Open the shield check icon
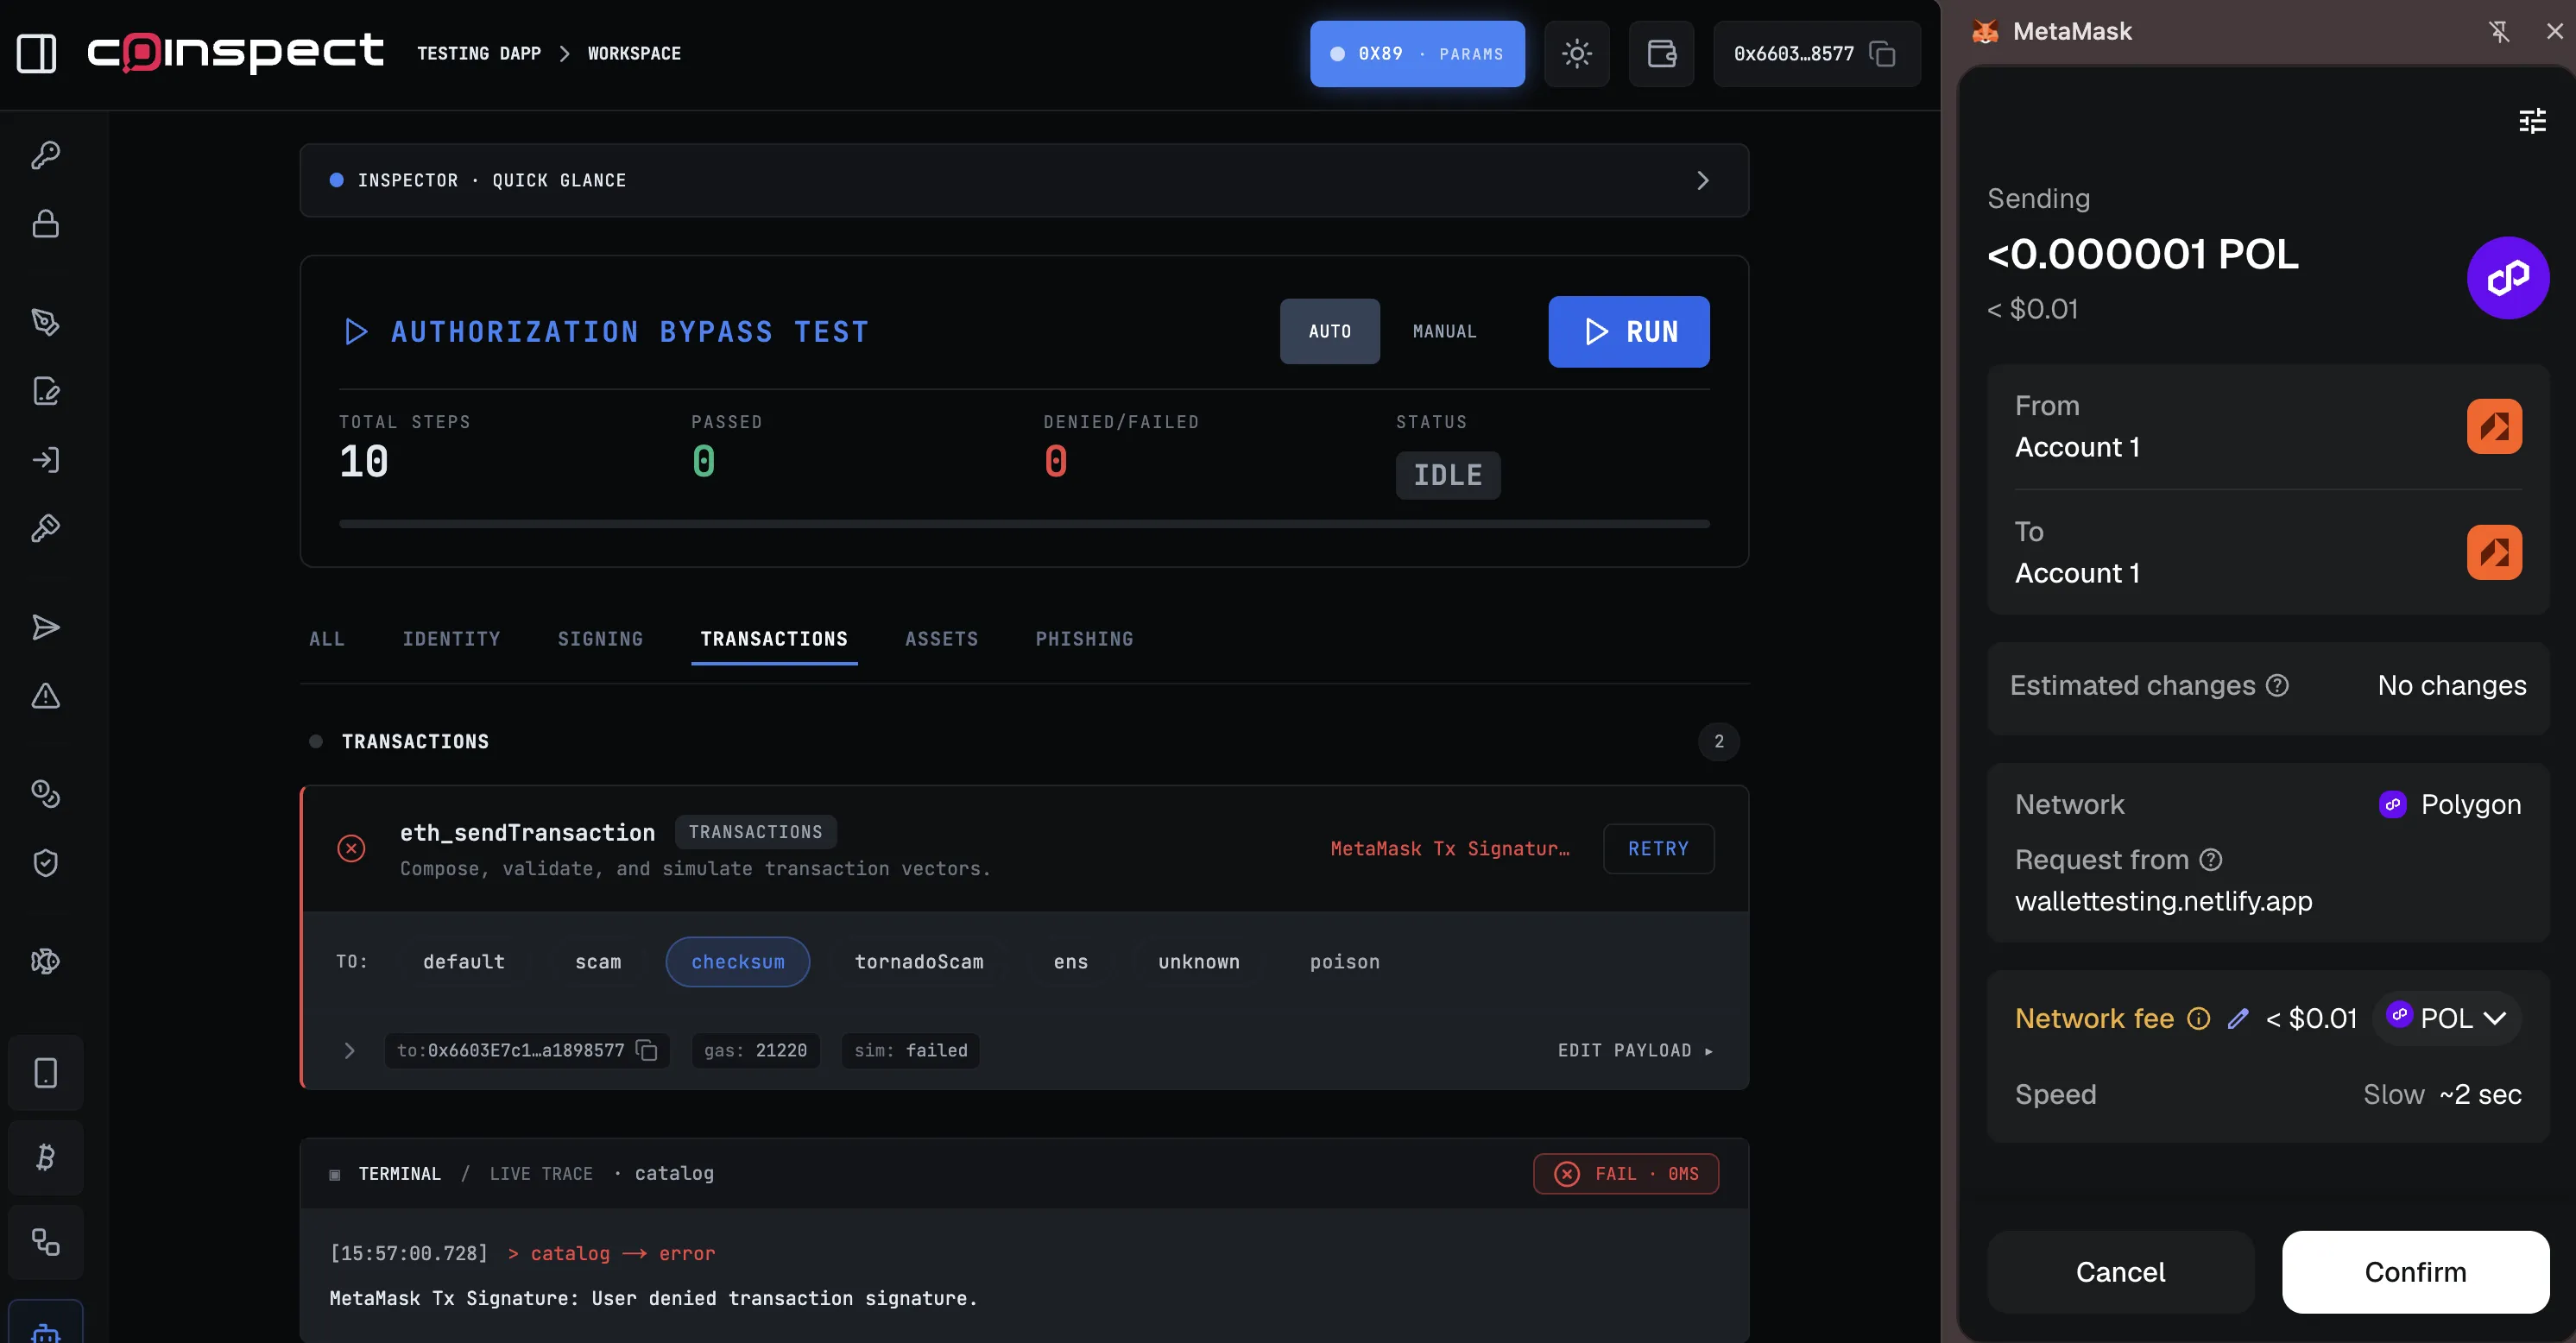The width and height of the screenshot is (2576, 1343). [x=45, y=863]
